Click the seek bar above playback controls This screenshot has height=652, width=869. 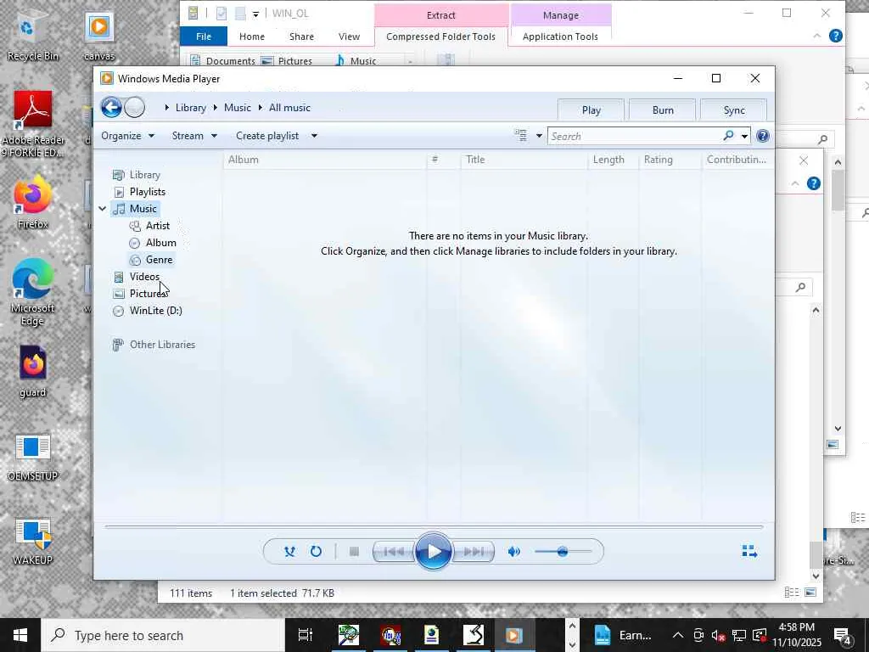click(x=434, y=526)
